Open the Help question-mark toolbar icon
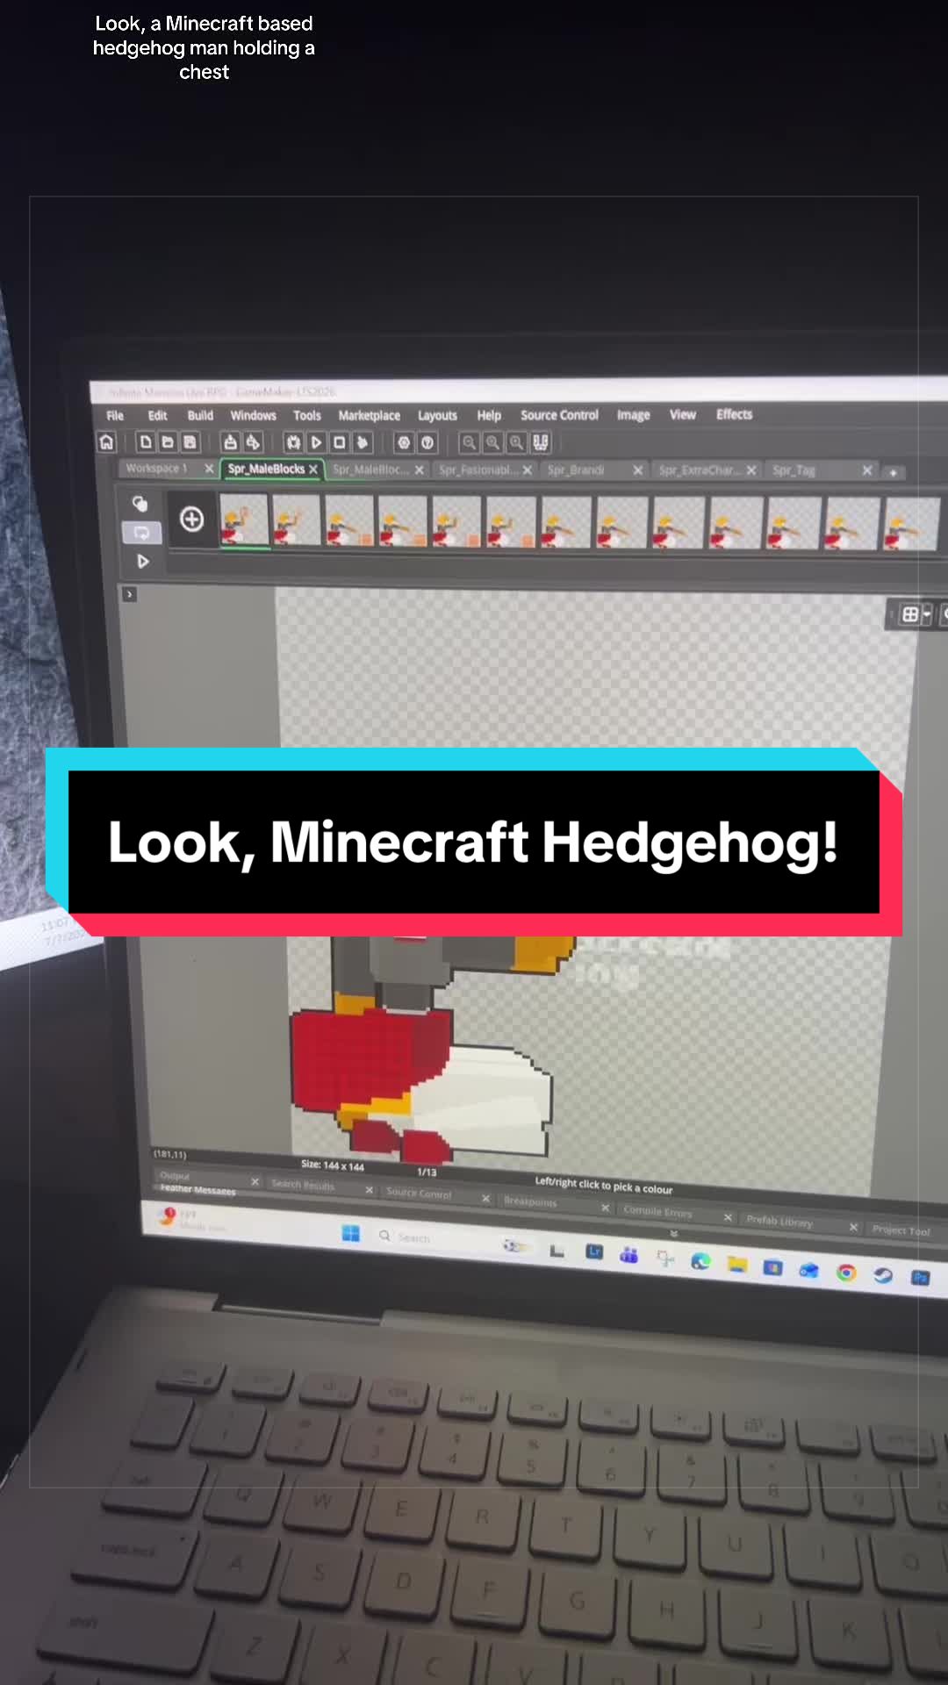The height and width of the screenshot is (1685, 948). (x=427, y=442)
